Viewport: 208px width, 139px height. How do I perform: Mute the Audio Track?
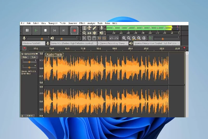(x=25, y=57)
